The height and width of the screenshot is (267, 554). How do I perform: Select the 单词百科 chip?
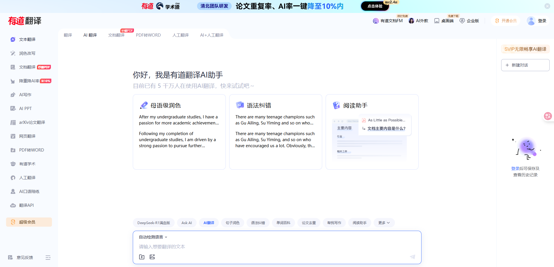click(x=283, y=223)
